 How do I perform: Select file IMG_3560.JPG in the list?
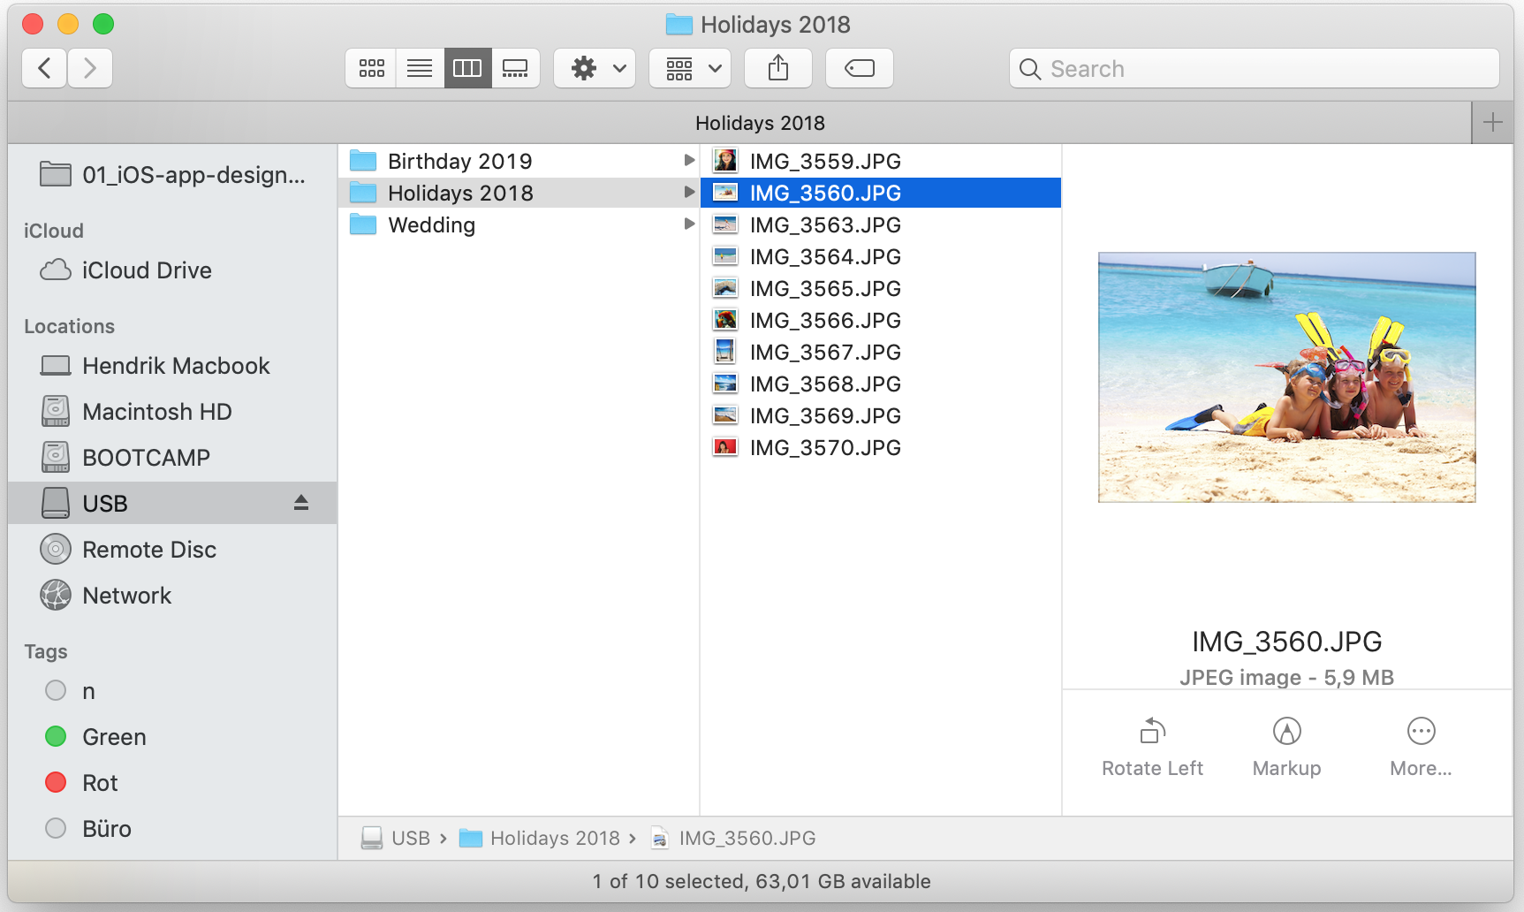(x=881, y=193)
